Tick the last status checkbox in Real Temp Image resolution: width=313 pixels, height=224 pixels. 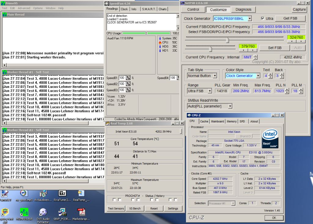coord(176,200)
